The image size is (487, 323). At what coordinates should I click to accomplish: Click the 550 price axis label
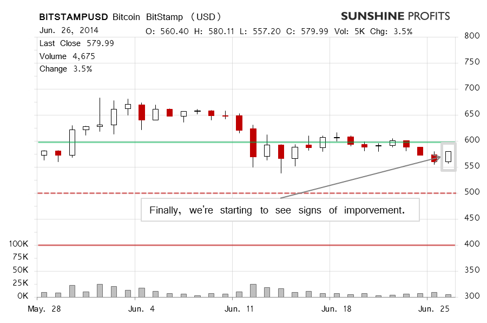coord(472,166)
